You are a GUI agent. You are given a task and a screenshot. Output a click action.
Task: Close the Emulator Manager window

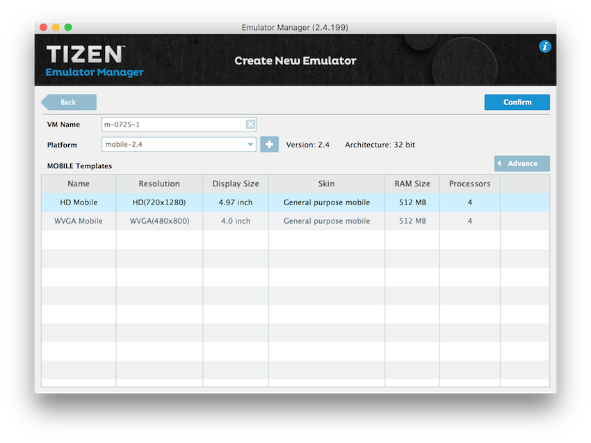43,27
